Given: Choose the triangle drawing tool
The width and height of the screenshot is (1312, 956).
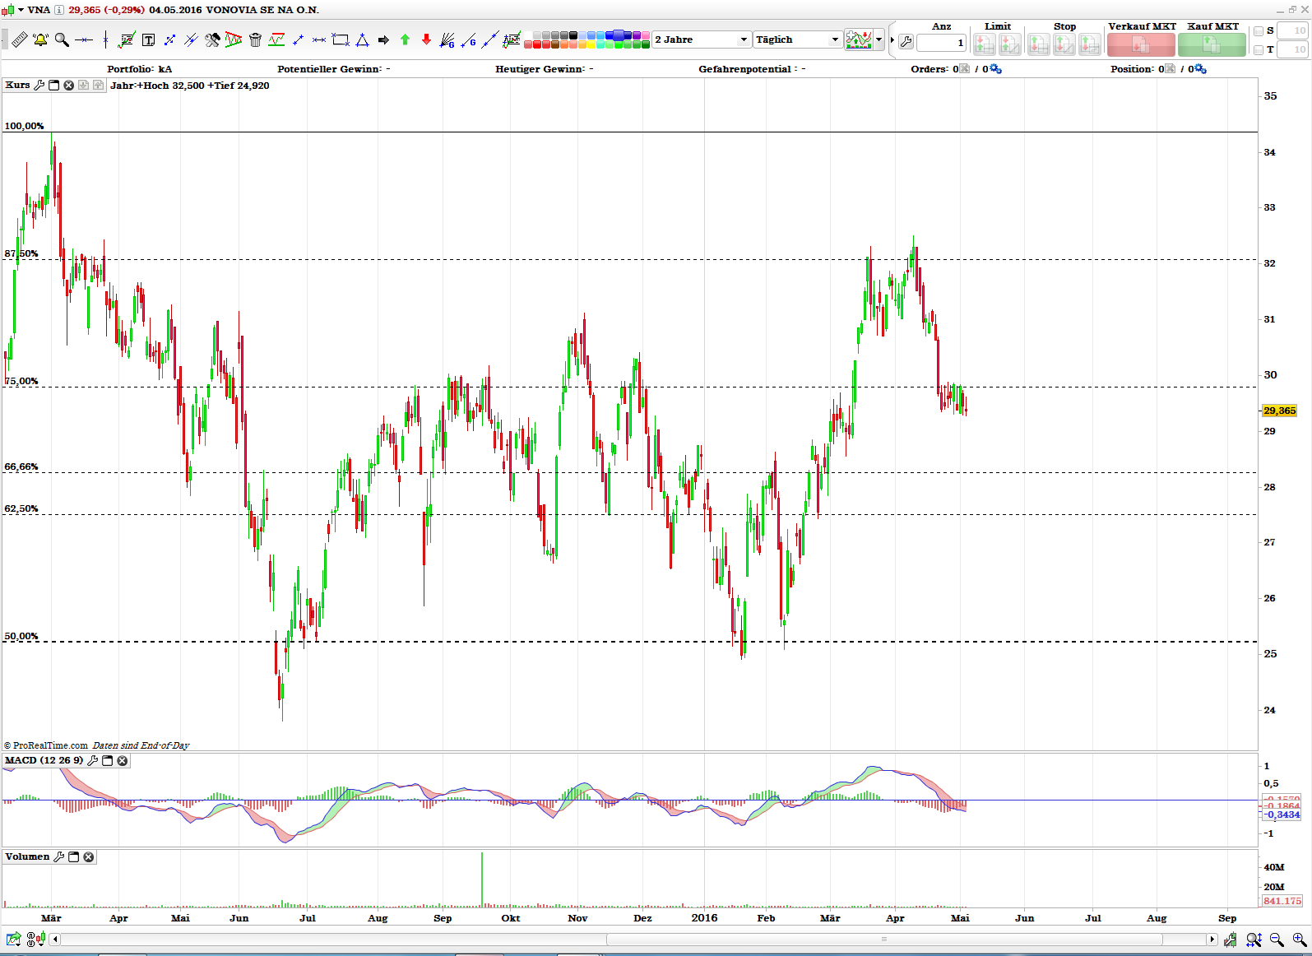Looking at the screenshot, I should click(x=362, y=39).
